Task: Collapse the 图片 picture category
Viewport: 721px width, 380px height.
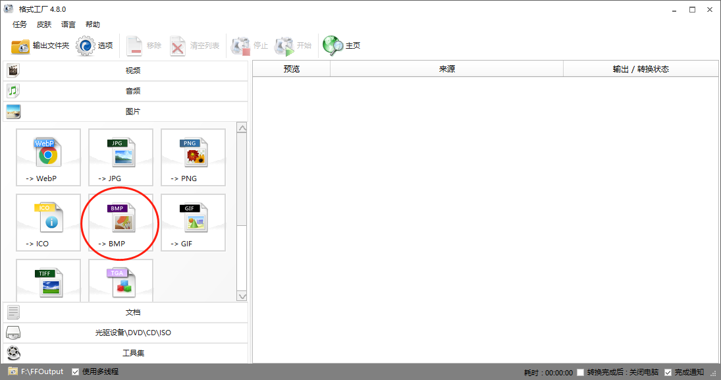Action: click(126, 111)
